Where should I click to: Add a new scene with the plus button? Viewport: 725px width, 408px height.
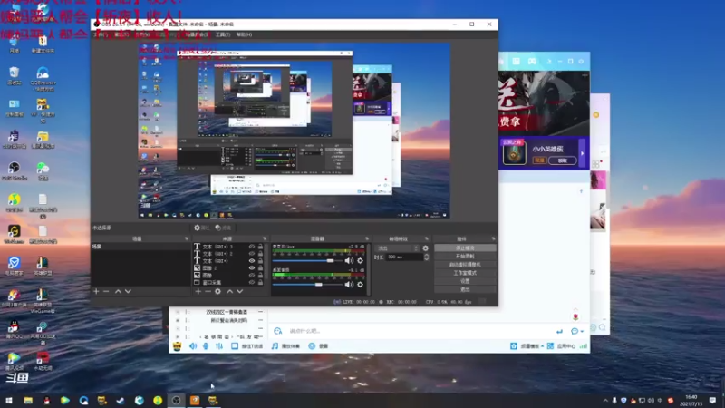[96, 291]
